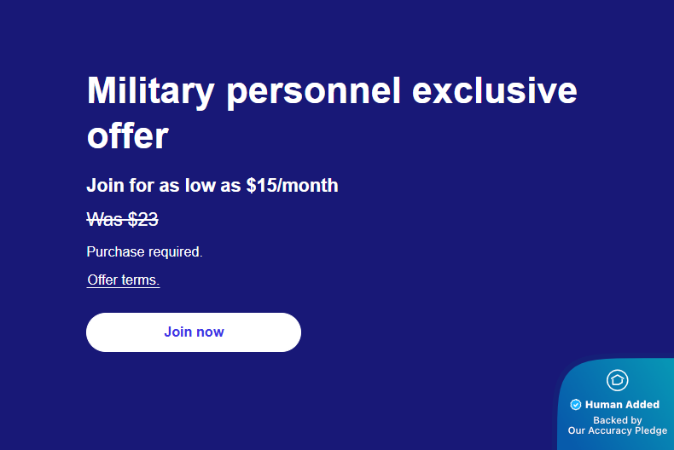
Task: Click the word "personnel" in the heading
Action: 313,91
